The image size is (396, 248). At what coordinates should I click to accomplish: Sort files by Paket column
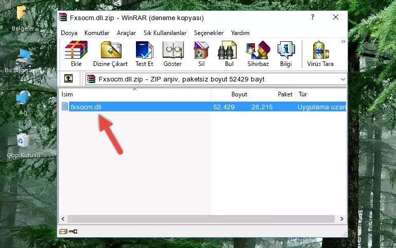[x=272, y=94]
